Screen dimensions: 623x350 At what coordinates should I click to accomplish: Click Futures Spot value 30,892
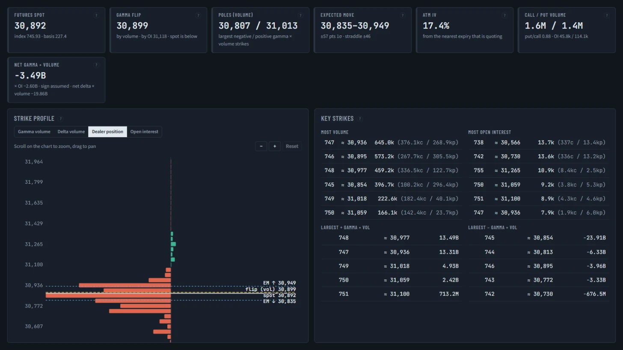30,26
